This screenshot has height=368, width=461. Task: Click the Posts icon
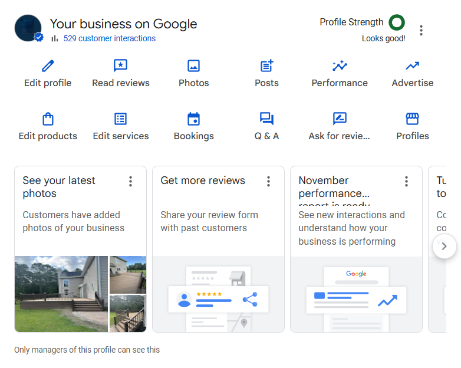point(267,65)
